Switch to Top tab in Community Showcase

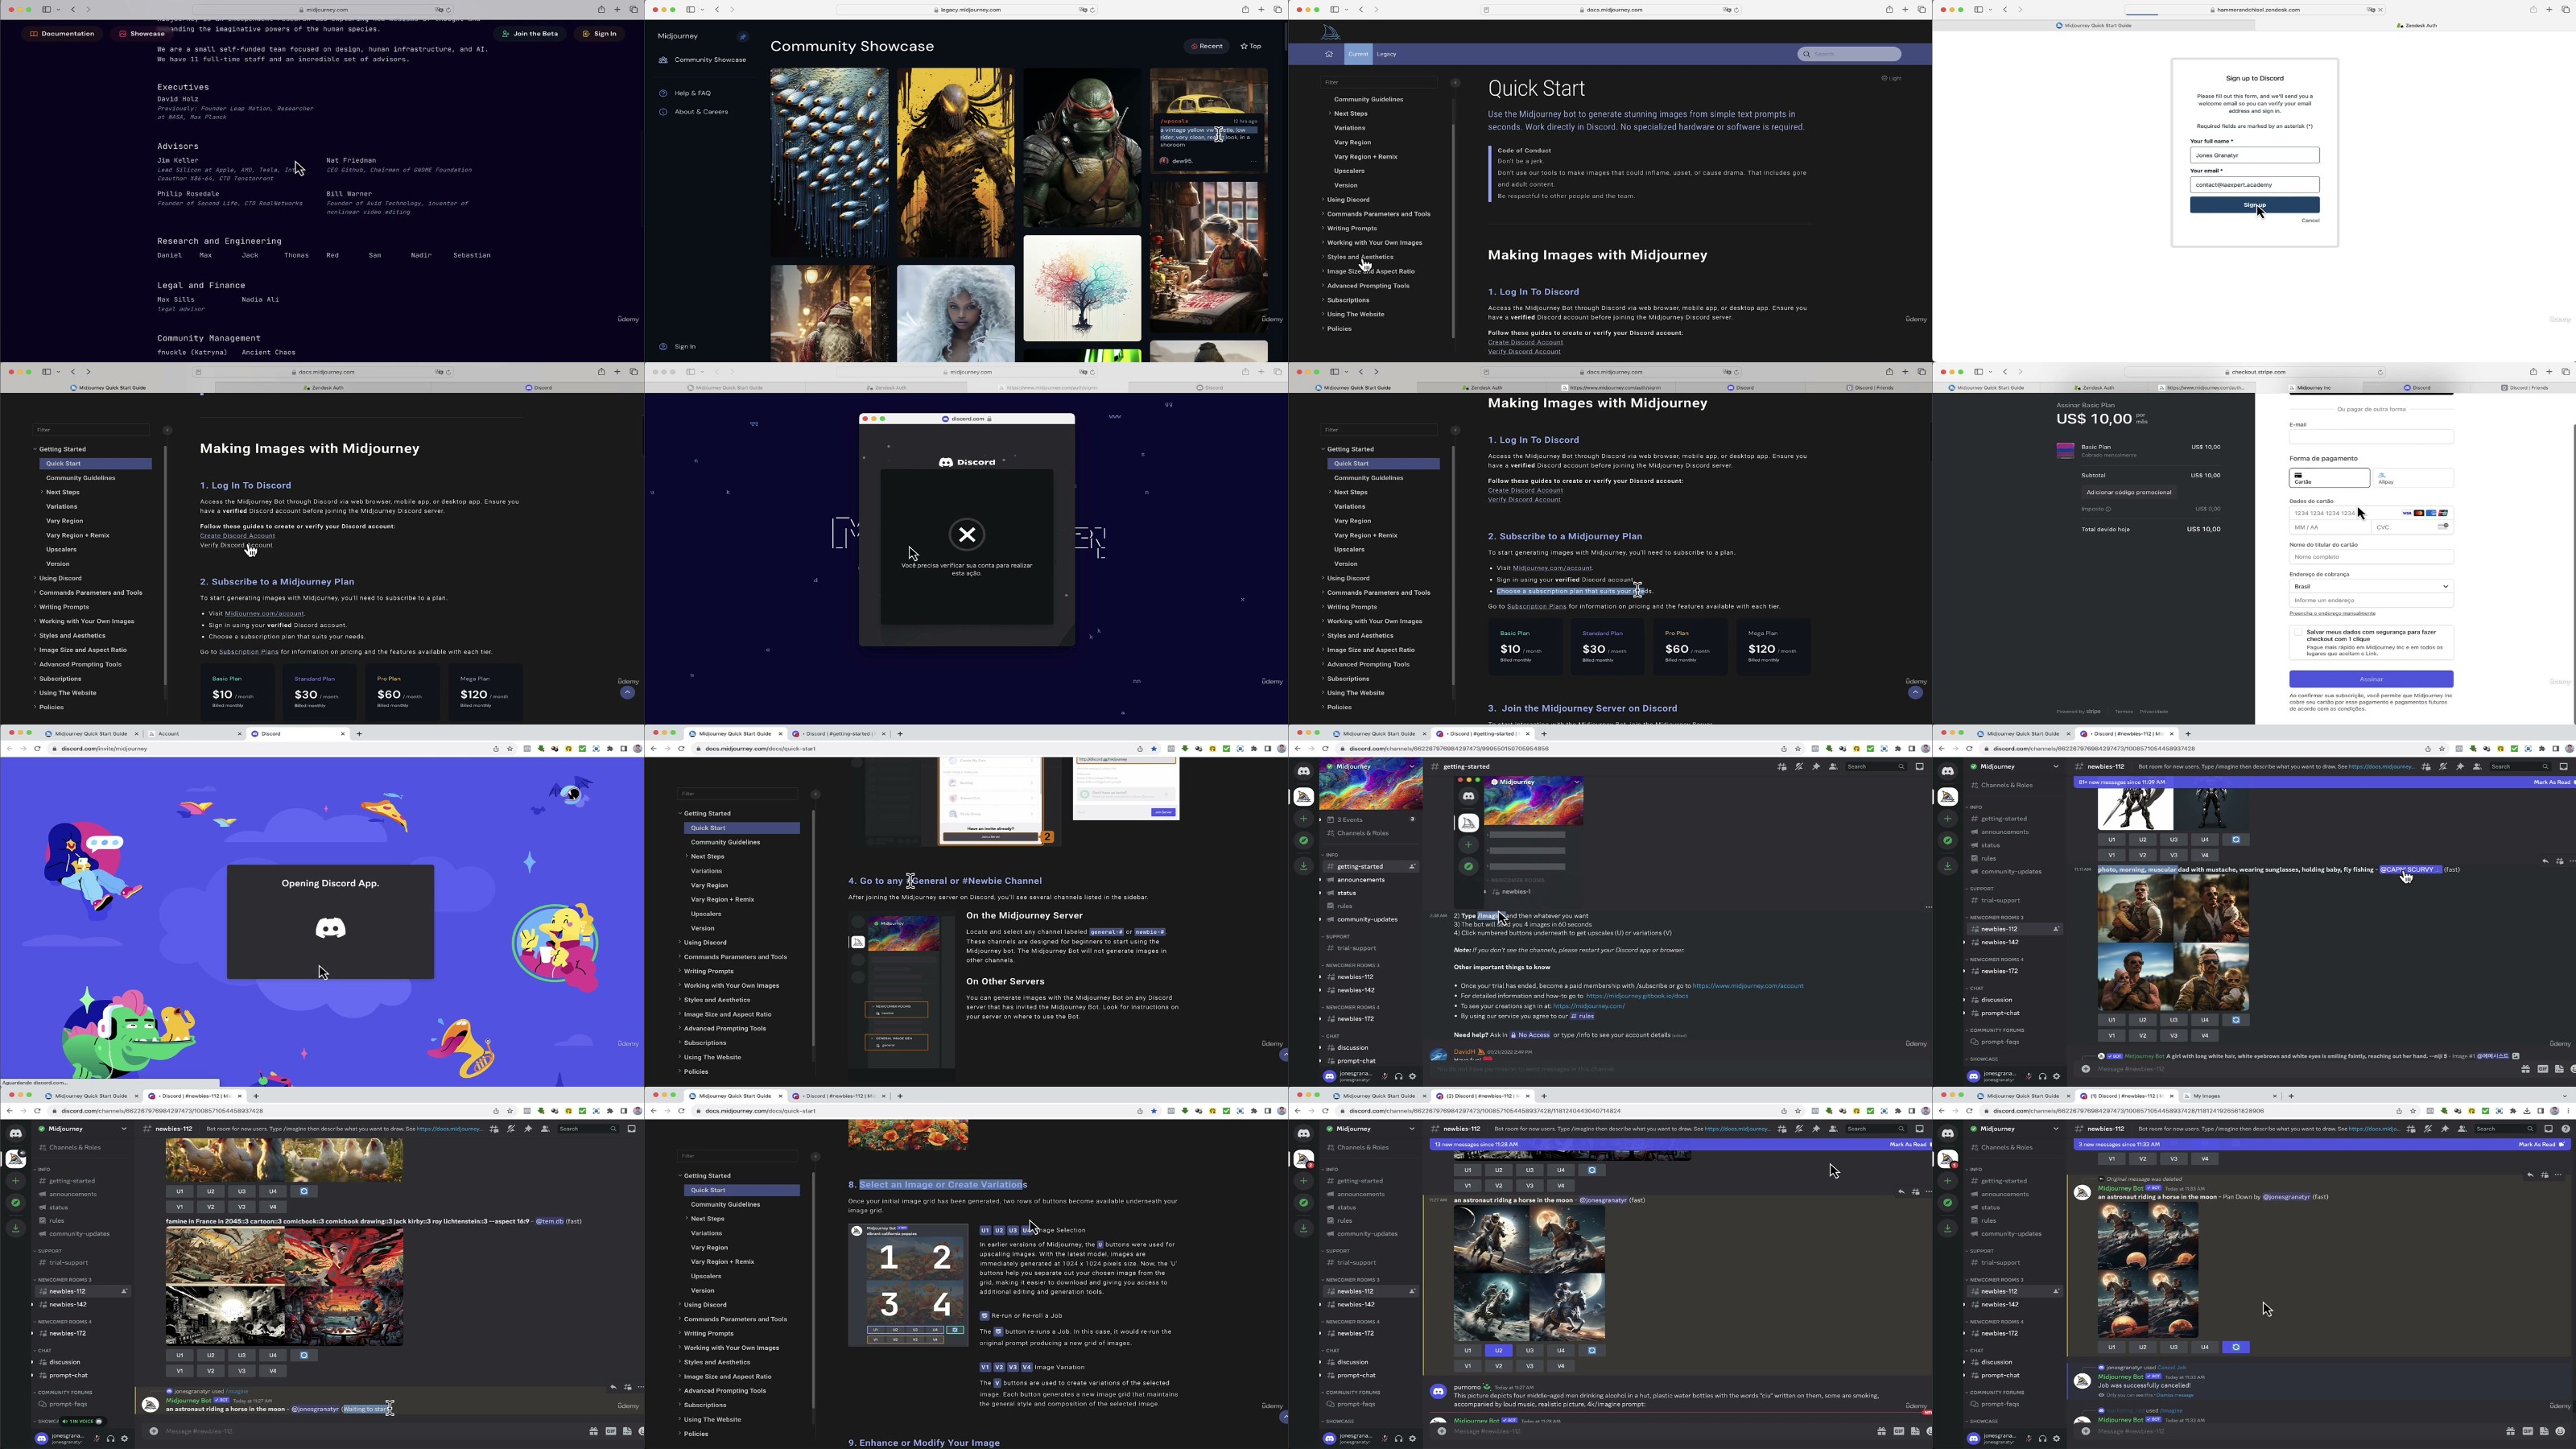click(1251, 46)
